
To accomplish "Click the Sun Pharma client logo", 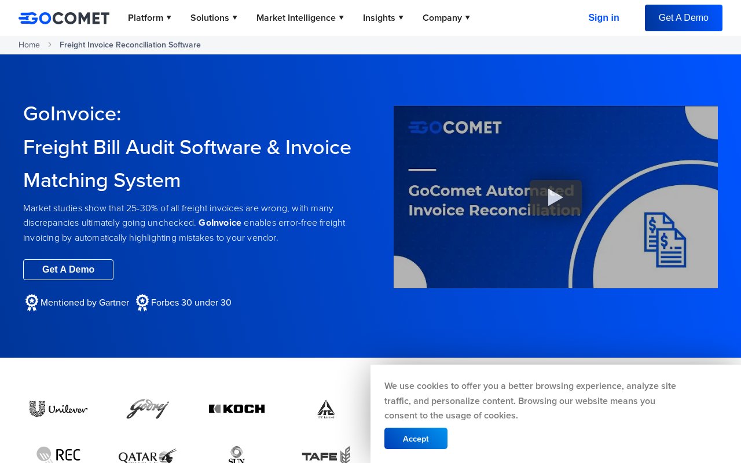I will [x=237, y=455].
